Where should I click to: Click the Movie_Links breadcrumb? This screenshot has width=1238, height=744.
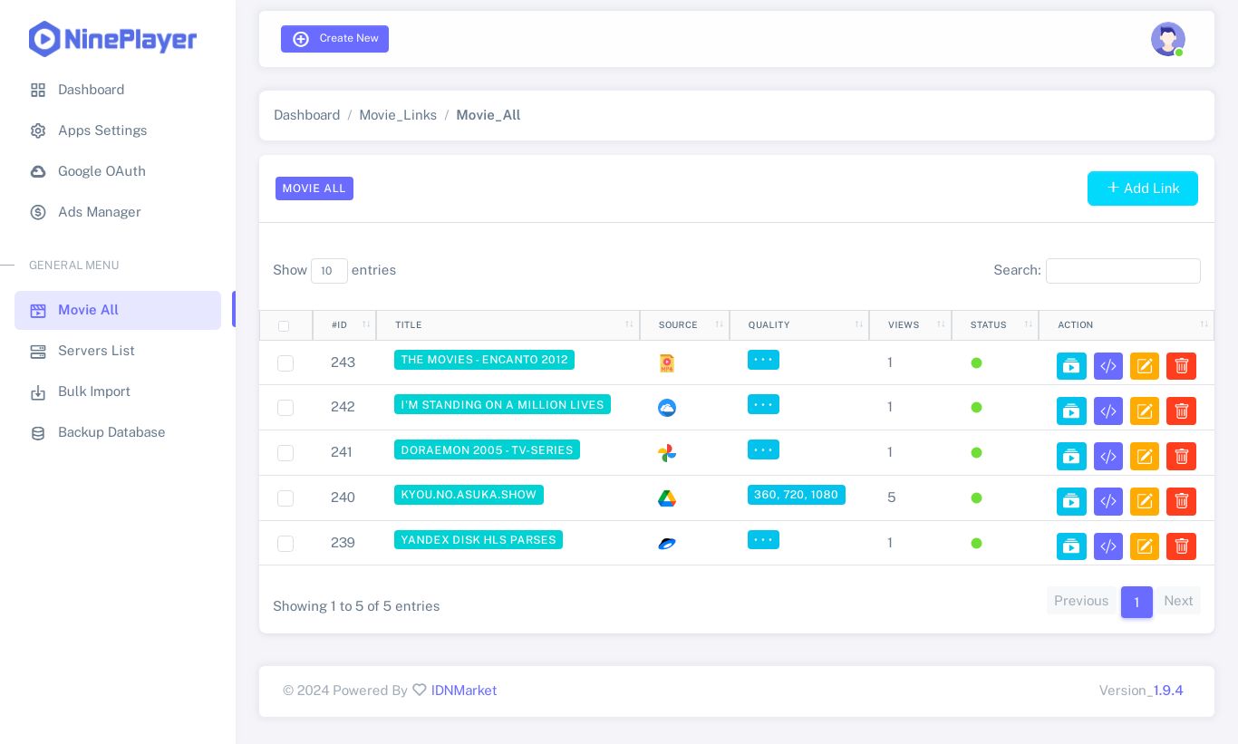click(x=398, y=115)
